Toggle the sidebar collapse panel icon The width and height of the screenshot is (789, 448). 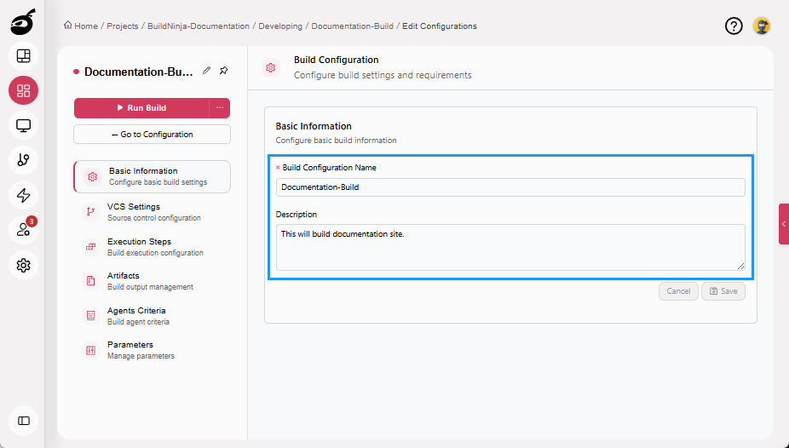(x=23, y=421)
